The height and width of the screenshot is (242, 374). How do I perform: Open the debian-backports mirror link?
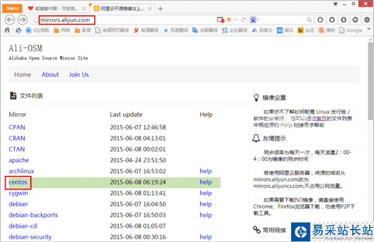pos(33,215)
